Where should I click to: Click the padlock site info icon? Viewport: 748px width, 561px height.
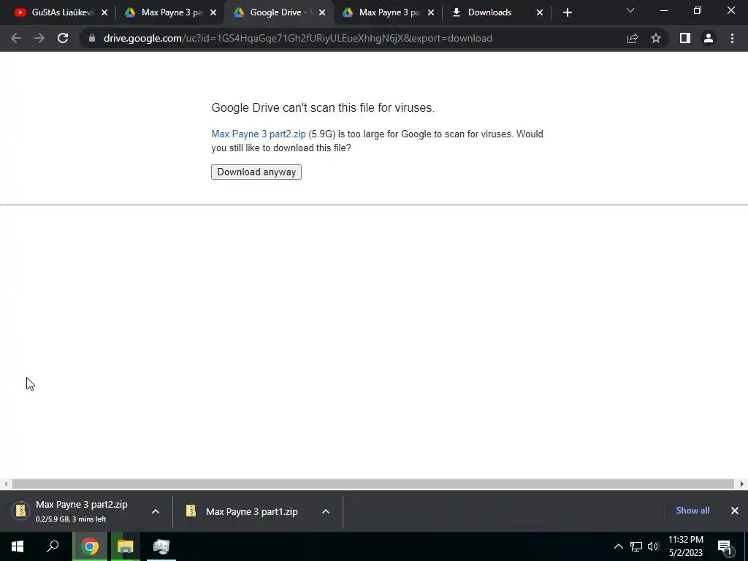pos(92,38)
